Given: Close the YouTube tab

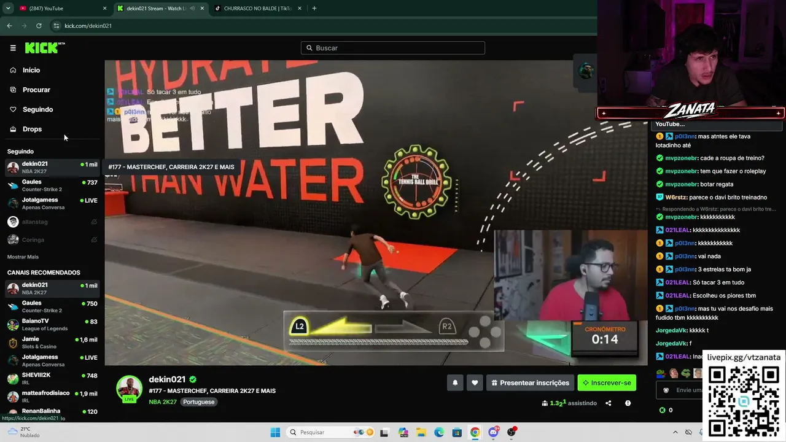Looking at the screenshot, I should click(104, 9).
